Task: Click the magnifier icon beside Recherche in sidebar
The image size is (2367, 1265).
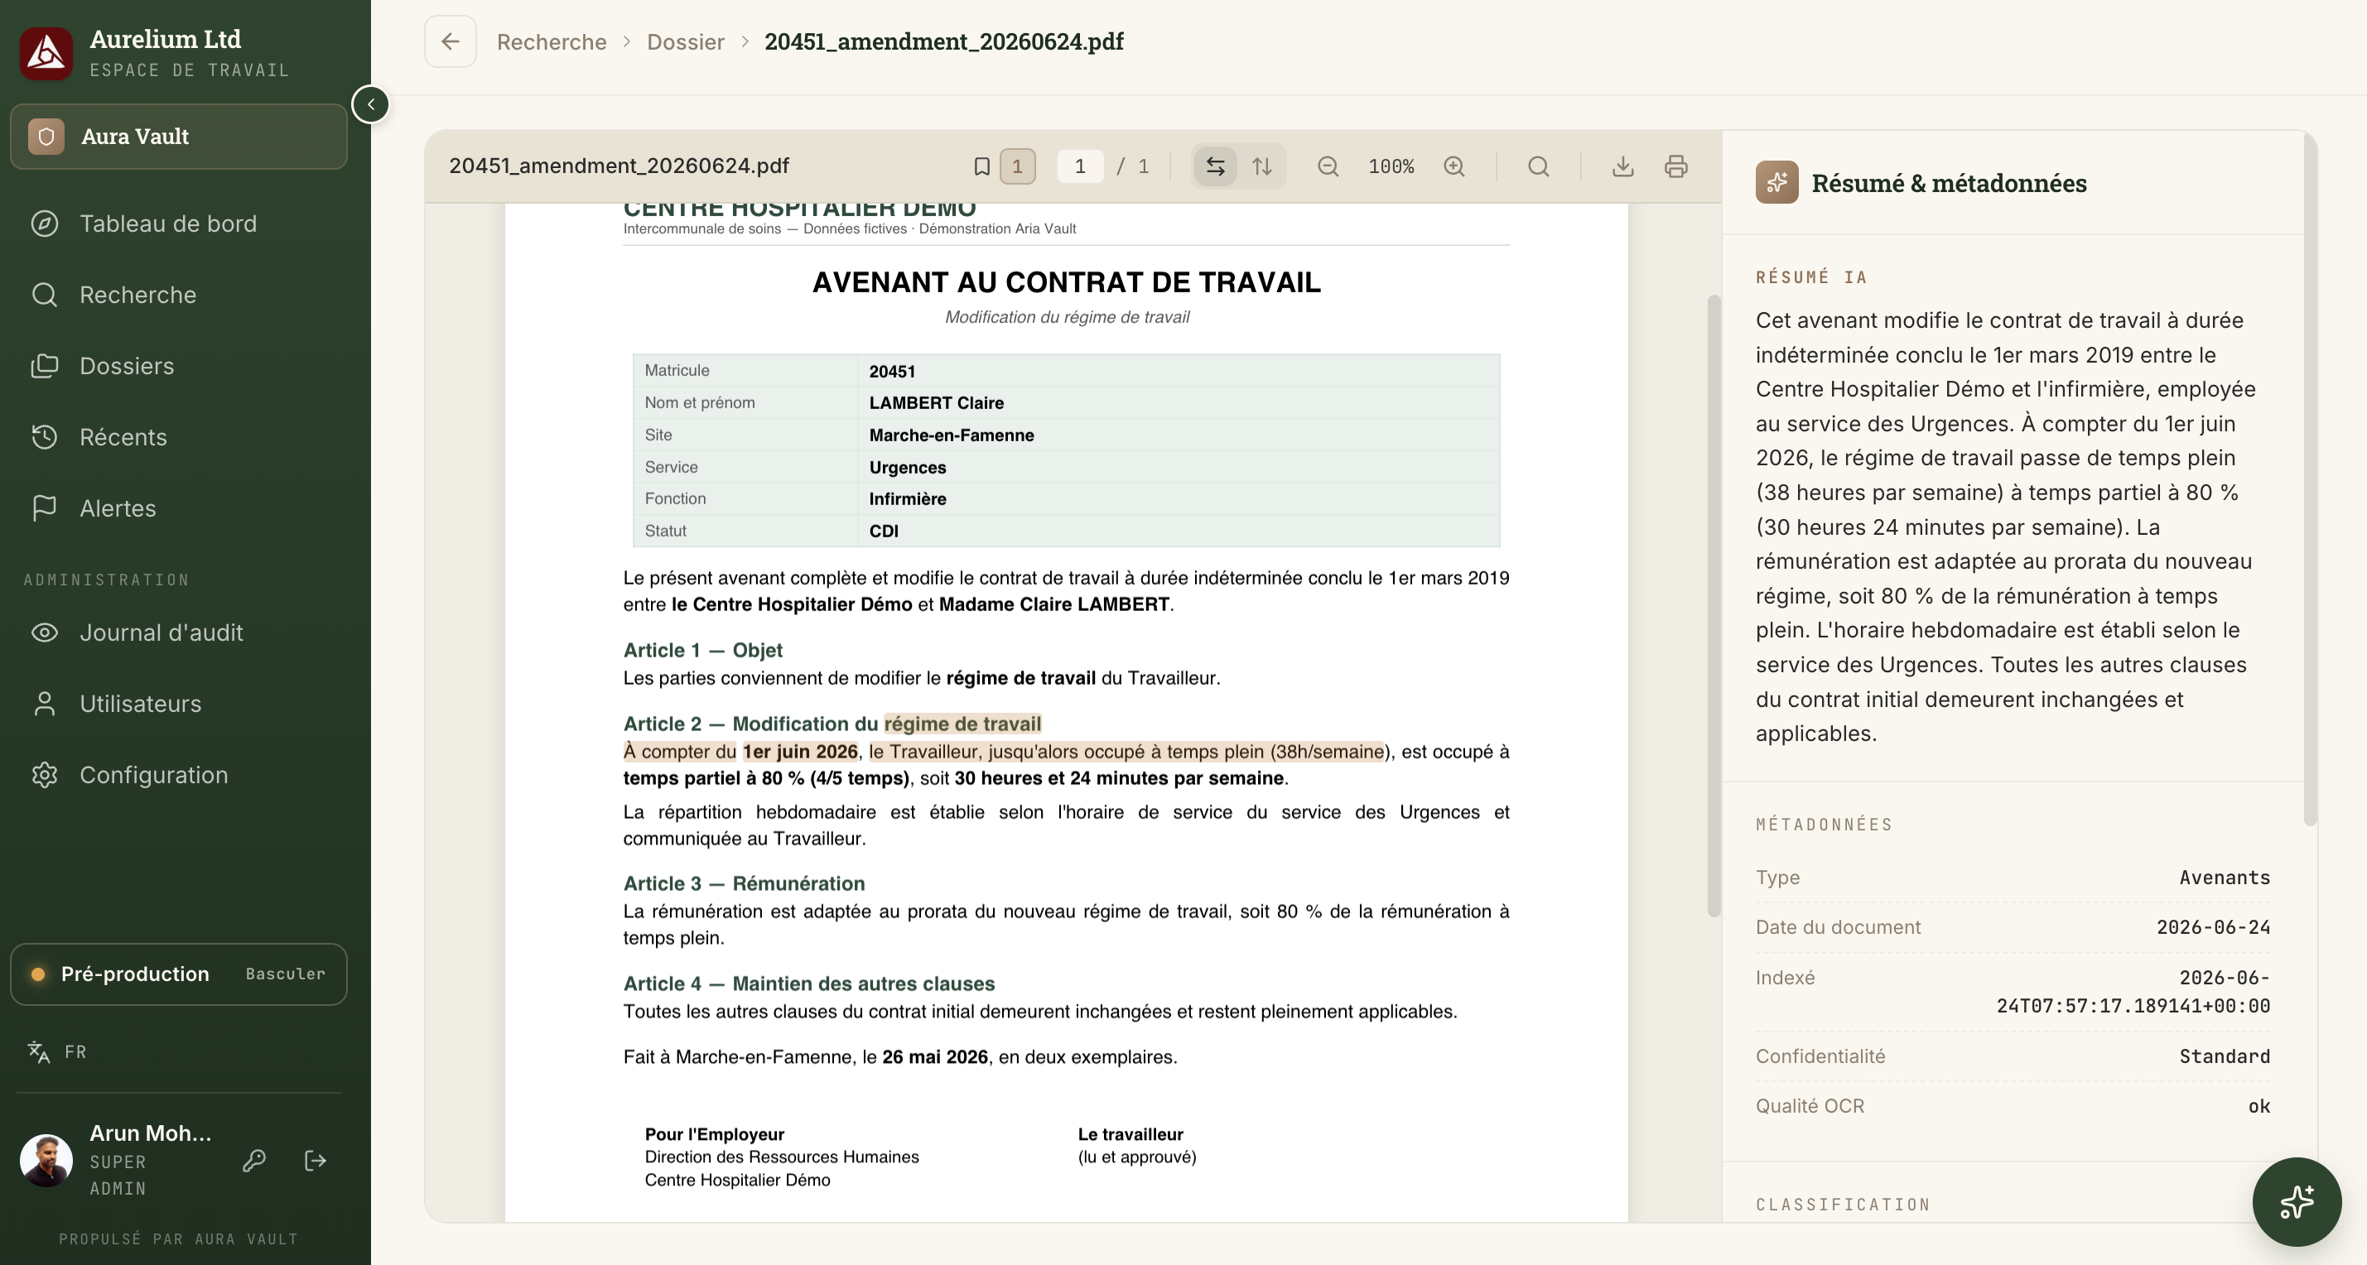Action: click(x=44, y=295)
